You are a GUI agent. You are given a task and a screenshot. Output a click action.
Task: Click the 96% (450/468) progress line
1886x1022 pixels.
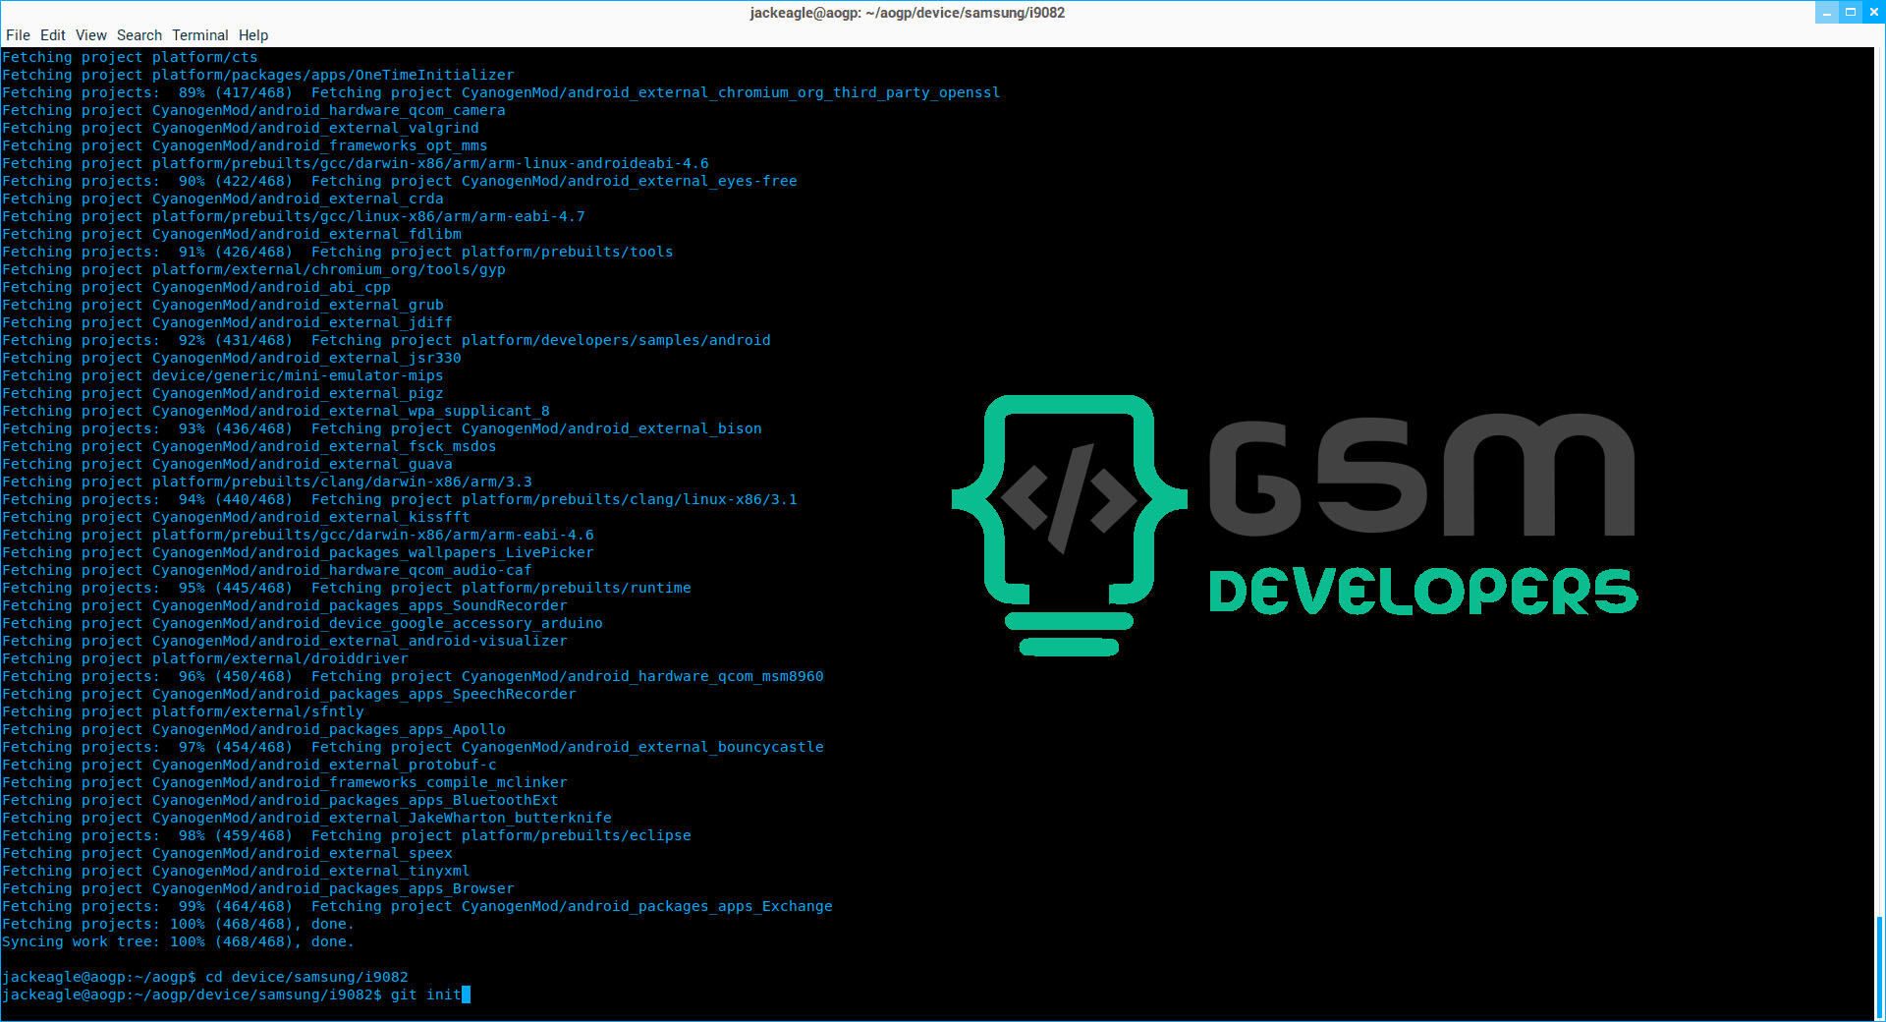click(x=413, y=676)
